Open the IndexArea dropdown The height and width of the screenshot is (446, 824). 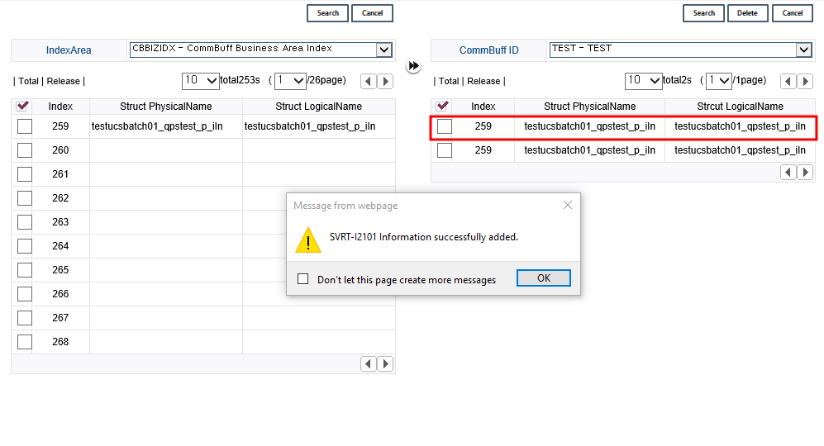[x=383, y=50]
